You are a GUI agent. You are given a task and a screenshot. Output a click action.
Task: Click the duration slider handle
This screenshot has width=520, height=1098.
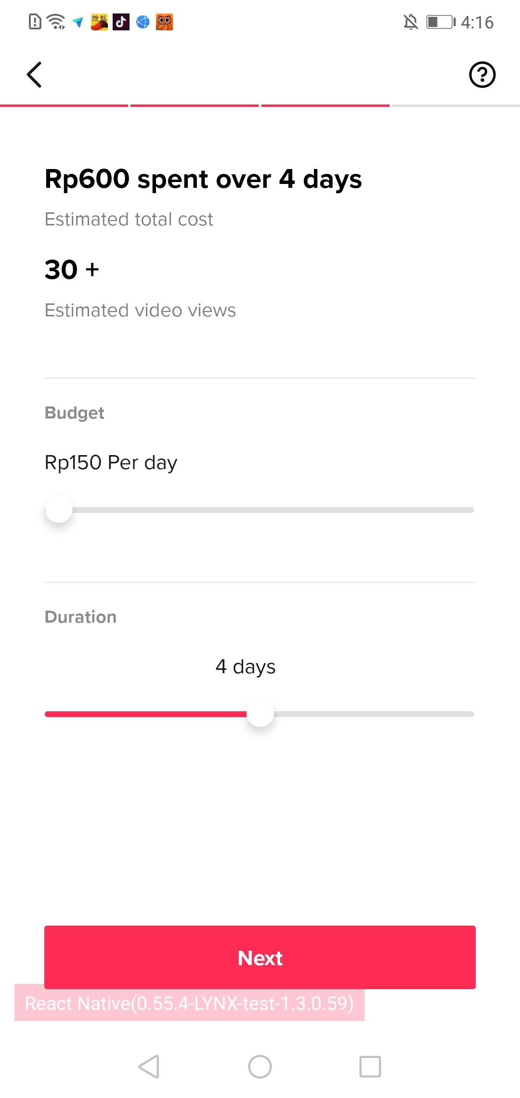pos(260,714)
